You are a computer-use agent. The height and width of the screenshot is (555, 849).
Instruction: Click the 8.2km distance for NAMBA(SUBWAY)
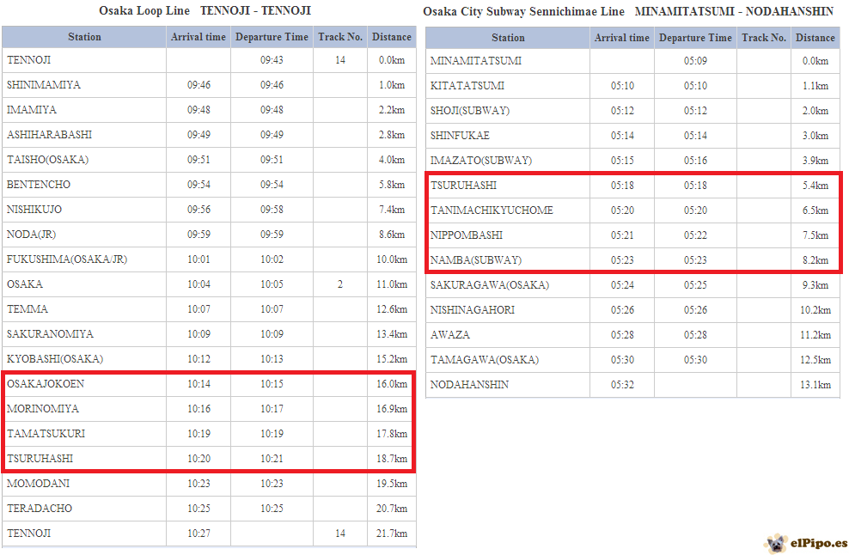[x=815, y=260]
